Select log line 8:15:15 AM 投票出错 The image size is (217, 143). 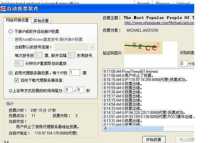pos(123,100)
